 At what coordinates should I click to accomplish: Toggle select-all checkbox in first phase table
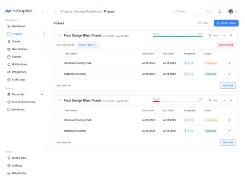point(58,54)
